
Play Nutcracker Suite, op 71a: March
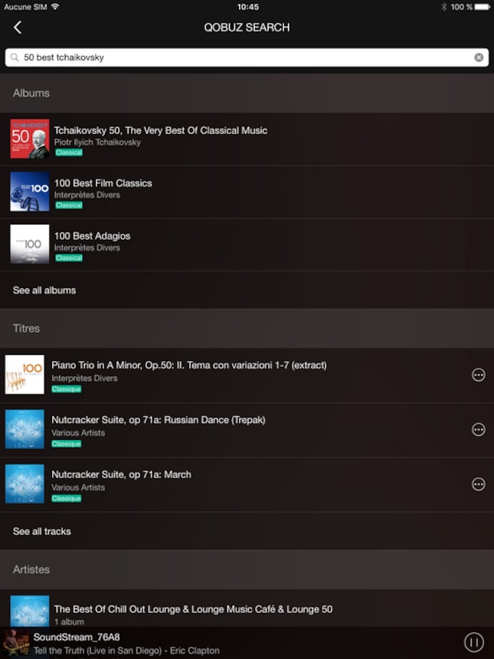tap(122, 474)
